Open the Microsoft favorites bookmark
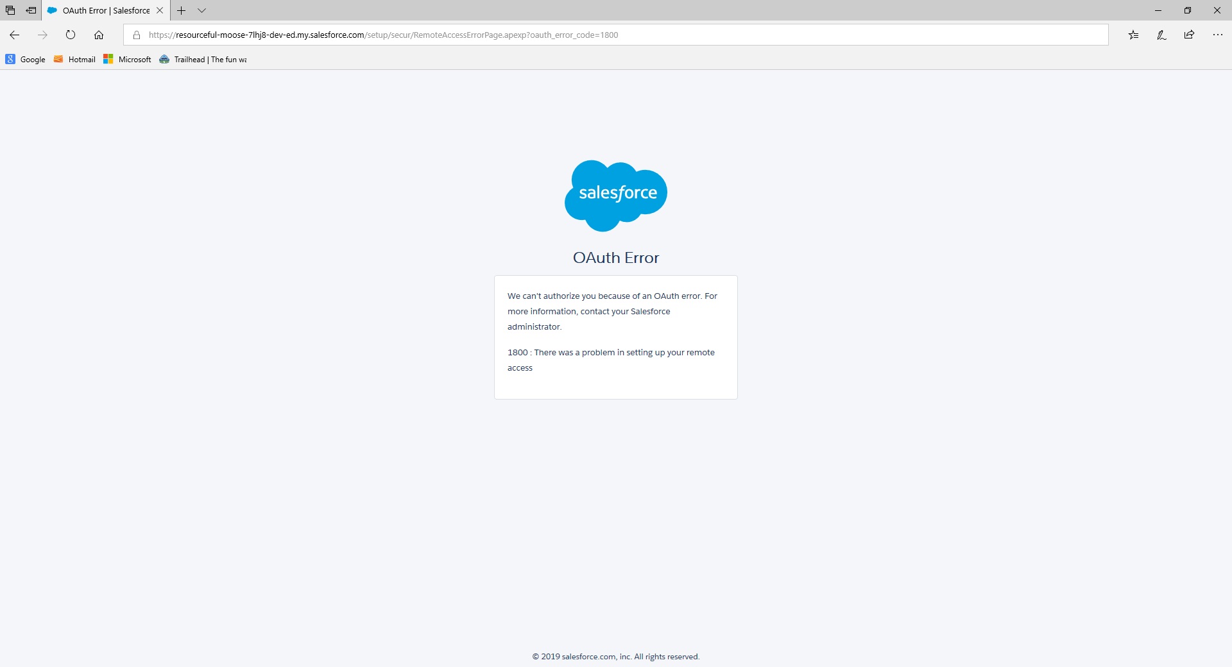1232x667 pixels. tap(127, 59)
